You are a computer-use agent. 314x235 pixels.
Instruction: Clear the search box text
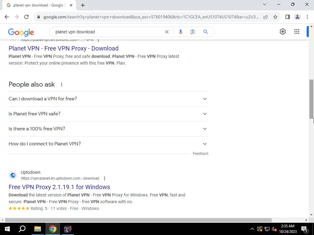click(167, 32)
